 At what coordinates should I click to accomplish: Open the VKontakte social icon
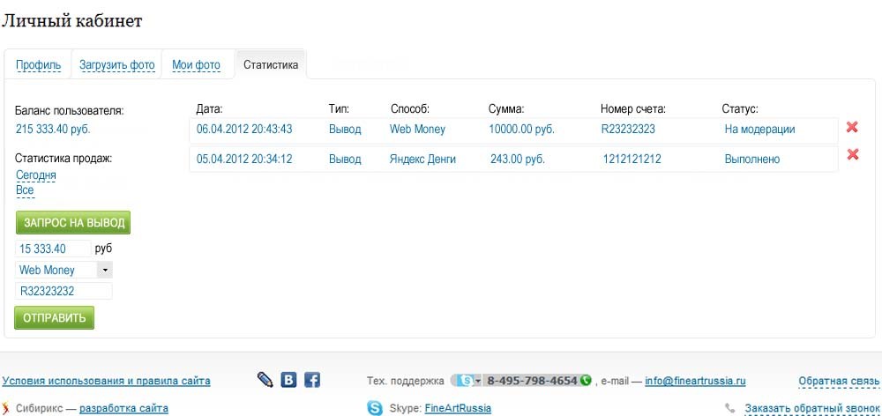pos(288,380)
